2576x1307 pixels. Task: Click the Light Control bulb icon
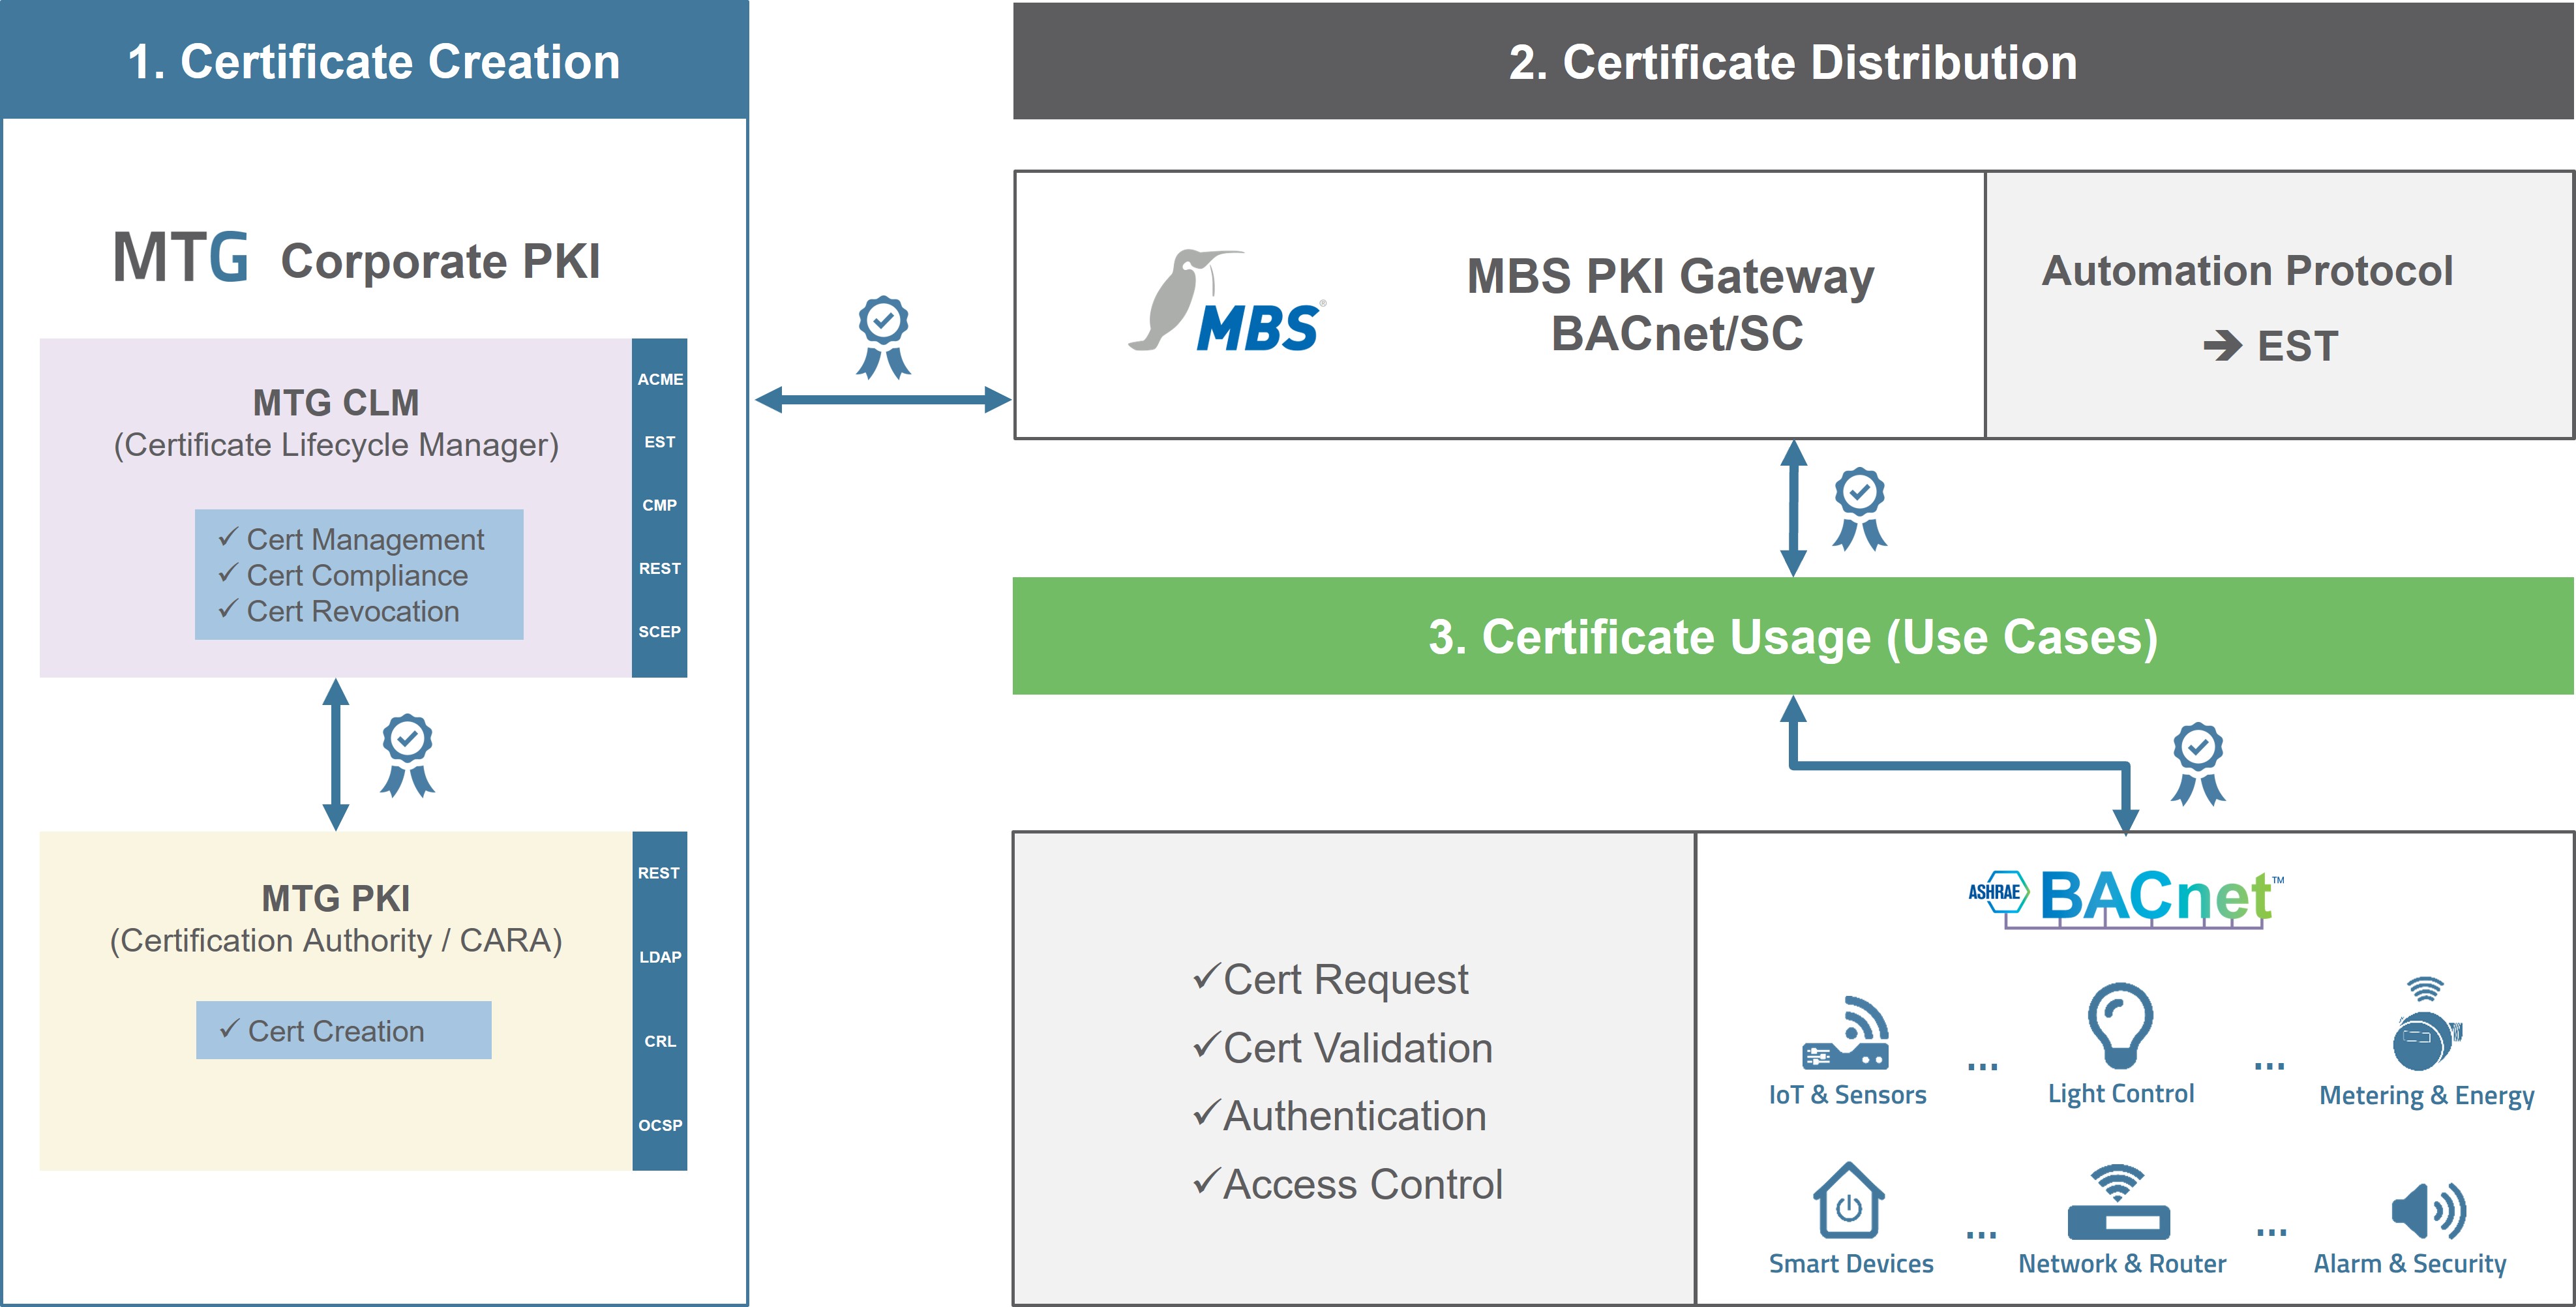2120,1026
